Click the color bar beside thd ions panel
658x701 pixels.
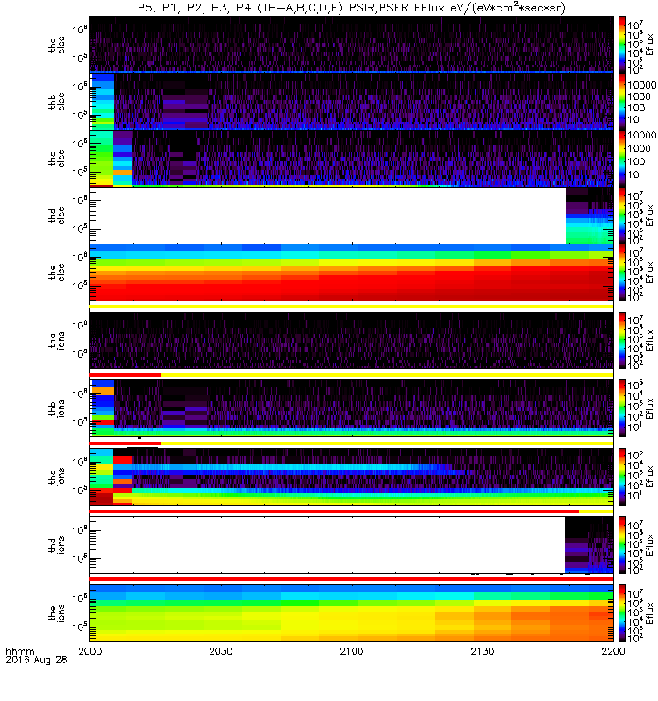click(622, 545)
